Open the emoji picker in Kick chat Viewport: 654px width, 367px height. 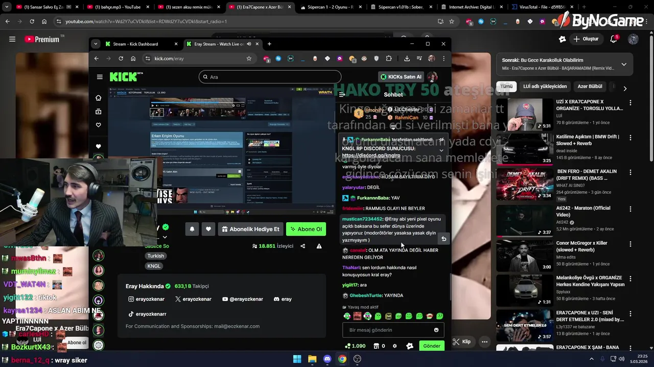(x=436, y=330)
